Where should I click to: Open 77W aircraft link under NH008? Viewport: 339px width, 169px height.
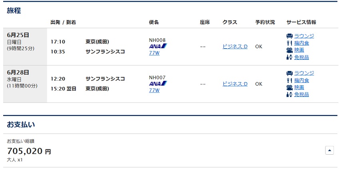click(x=154, y=53)
